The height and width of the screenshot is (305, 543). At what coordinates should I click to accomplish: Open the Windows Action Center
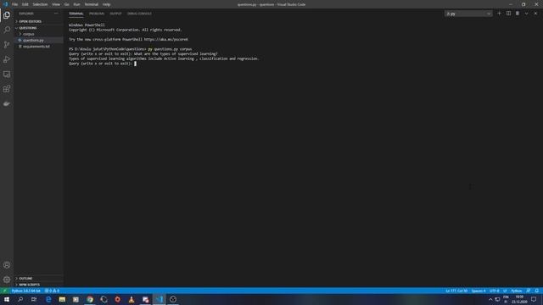(534, 299)
